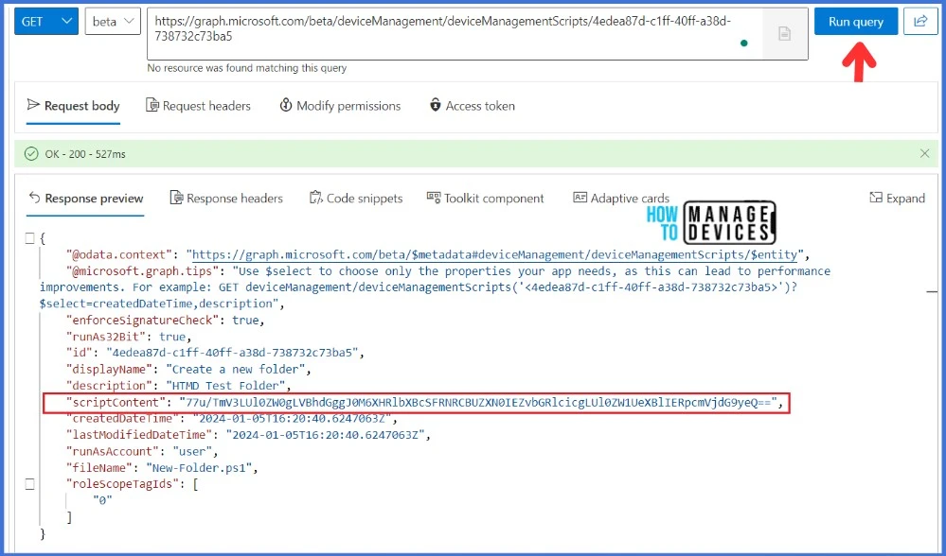Click the Request headers document icon
The width and height of the screenshot is (946, 556).
(x=152, y=105)
